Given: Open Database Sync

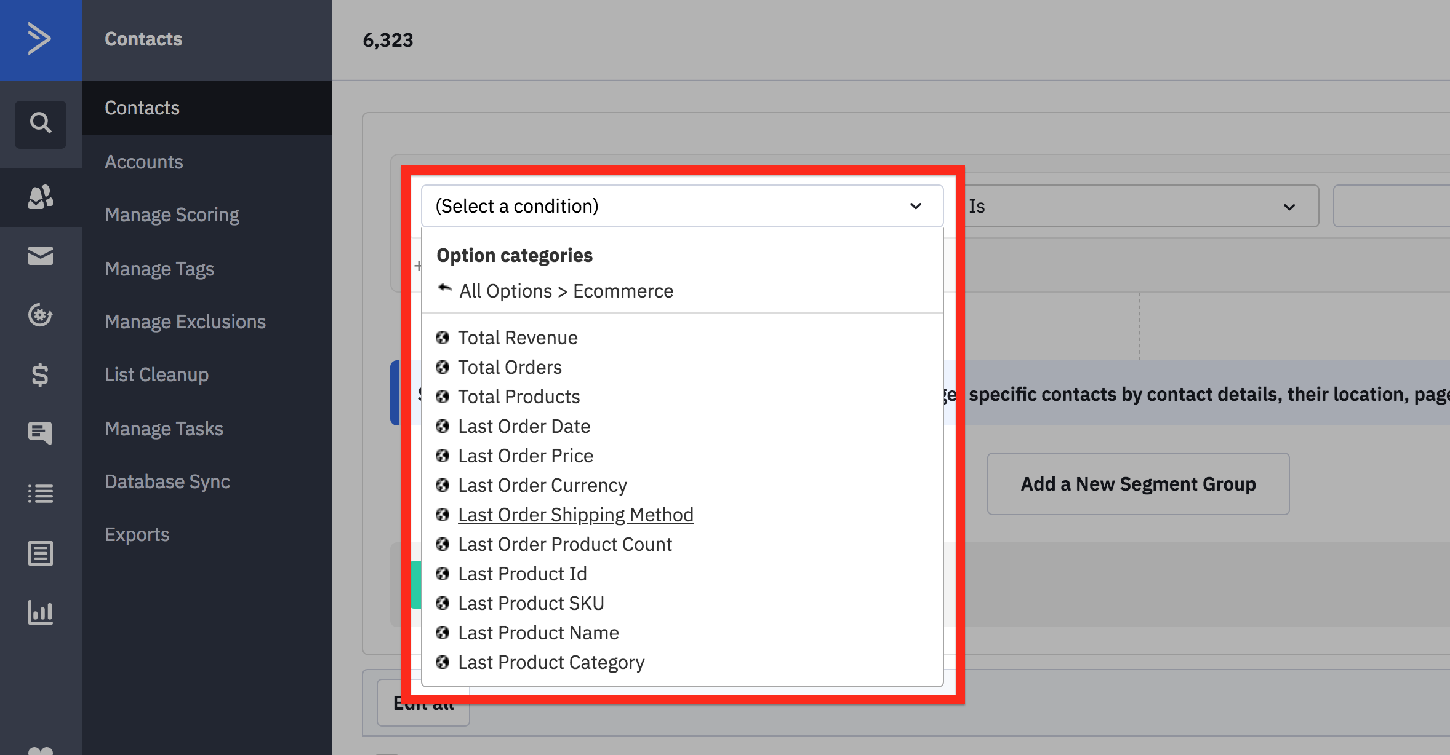Looking at the screenshot, I should [167, 481].
